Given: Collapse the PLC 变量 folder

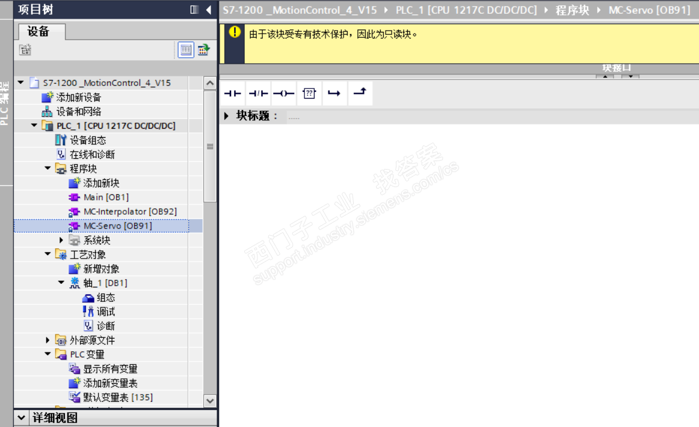Looking at the screenshot, I should coord(48,354).
